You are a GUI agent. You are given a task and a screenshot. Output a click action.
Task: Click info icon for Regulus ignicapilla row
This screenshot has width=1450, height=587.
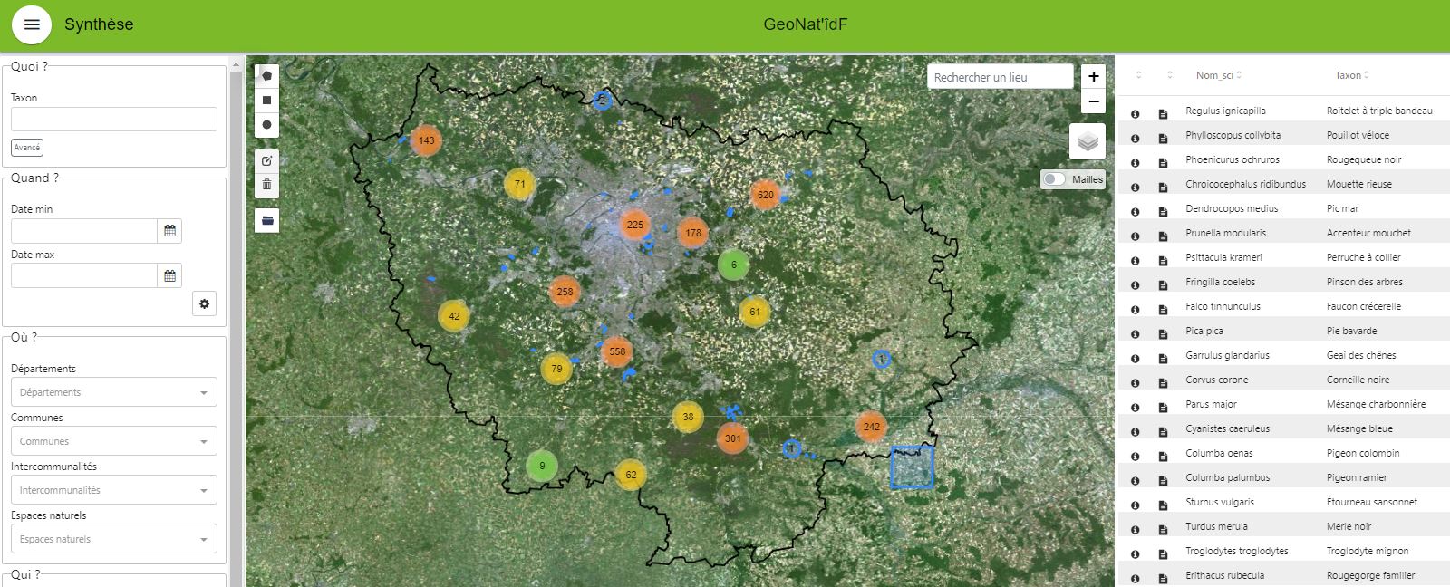coord(1135,114)
